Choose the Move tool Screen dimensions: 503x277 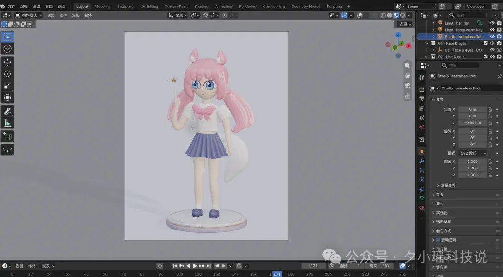(7, 62)
